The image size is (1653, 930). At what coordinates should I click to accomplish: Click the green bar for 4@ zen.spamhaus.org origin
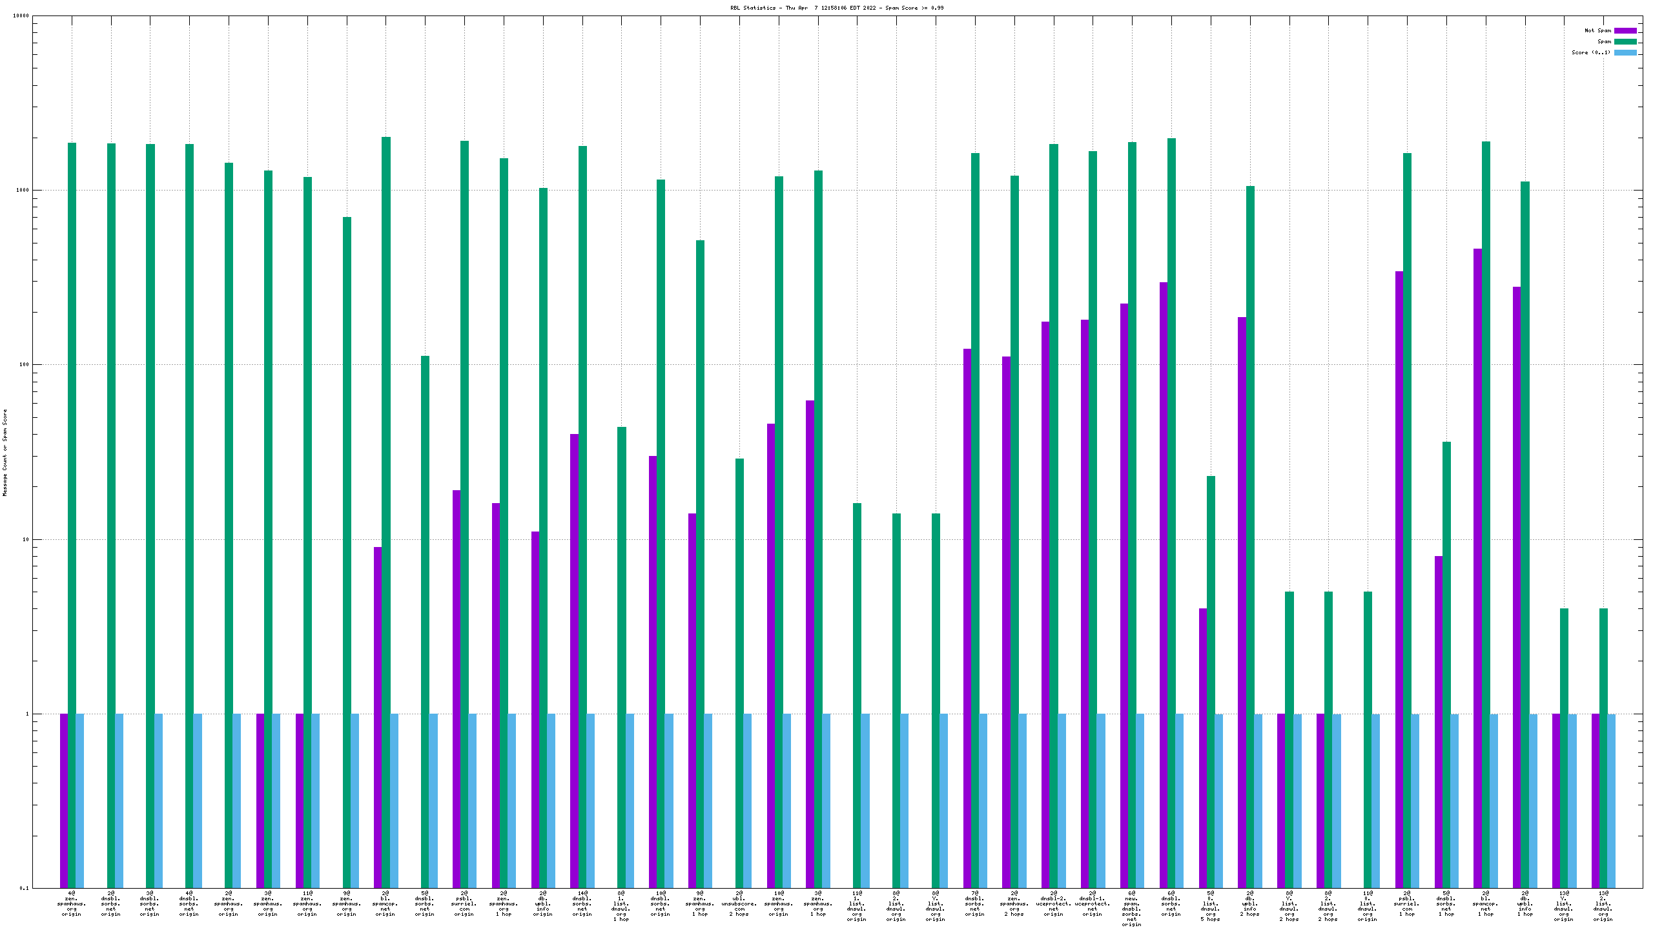pyautogui.click(x=72, y=452)
